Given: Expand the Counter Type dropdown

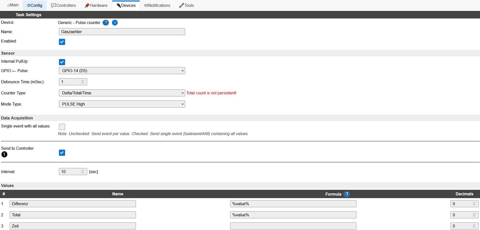Looking at the screenshot, I should [122, 93].
